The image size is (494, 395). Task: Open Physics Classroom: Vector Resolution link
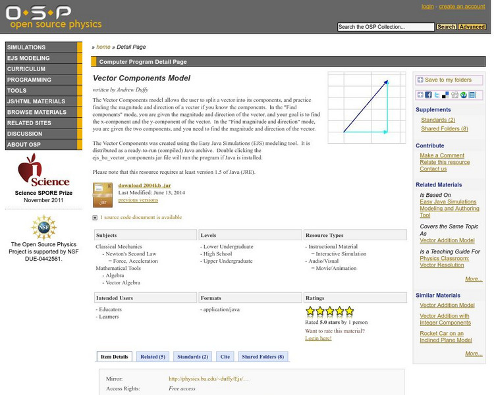444,262
